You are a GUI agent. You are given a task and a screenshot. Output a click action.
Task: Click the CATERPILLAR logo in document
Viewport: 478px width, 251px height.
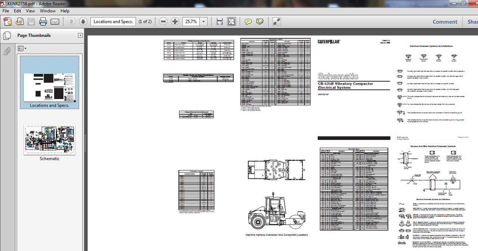329,42
